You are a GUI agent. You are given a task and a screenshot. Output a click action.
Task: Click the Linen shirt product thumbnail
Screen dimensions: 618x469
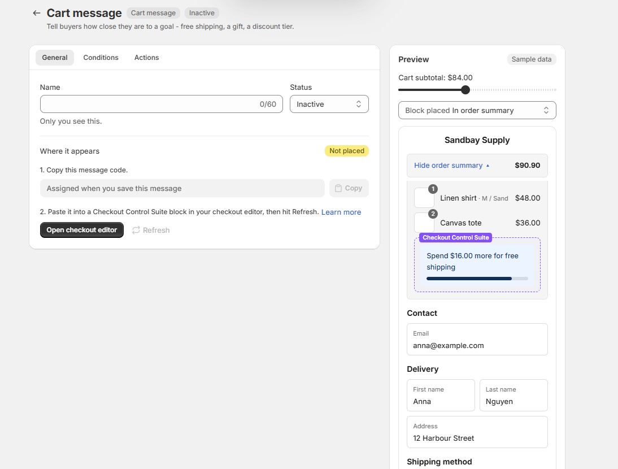coord(424,198)
